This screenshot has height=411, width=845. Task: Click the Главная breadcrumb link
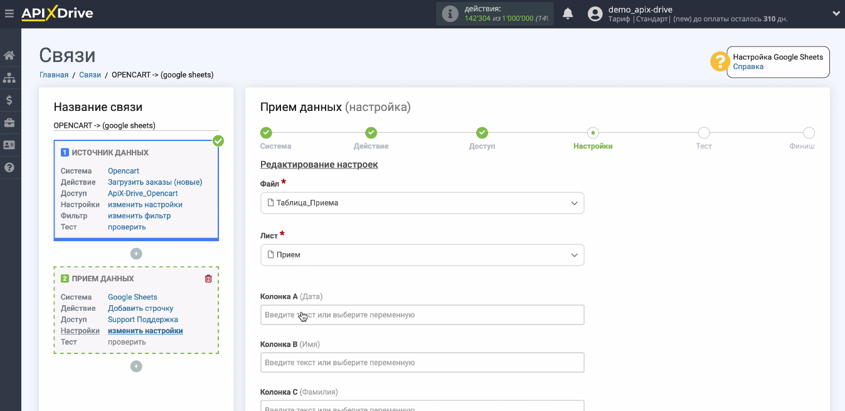[54, 75]
